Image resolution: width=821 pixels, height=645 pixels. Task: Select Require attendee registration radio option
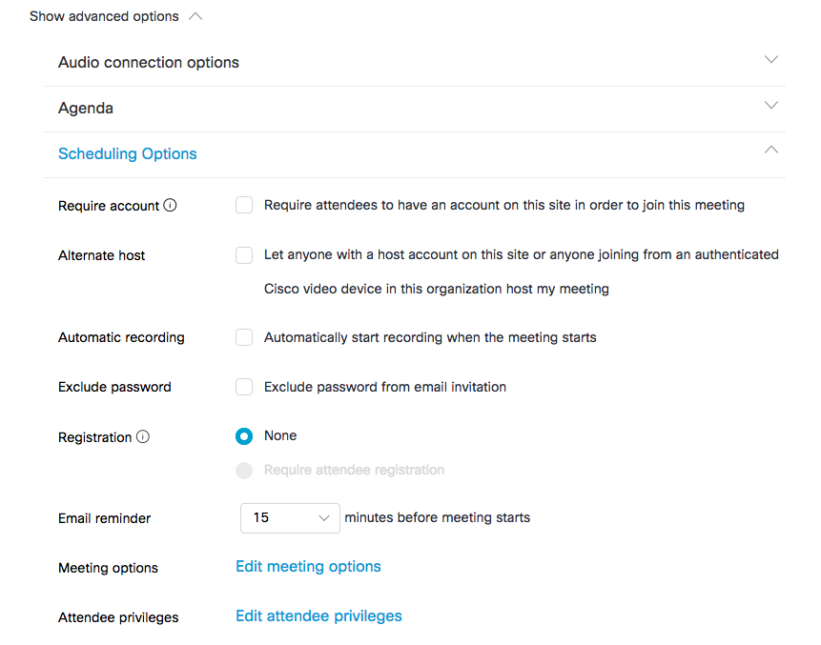tap(244, 470)
